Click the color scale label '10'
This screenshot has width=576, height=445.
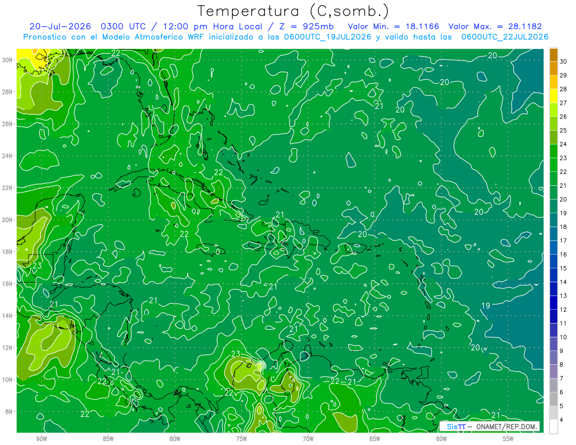564,337
